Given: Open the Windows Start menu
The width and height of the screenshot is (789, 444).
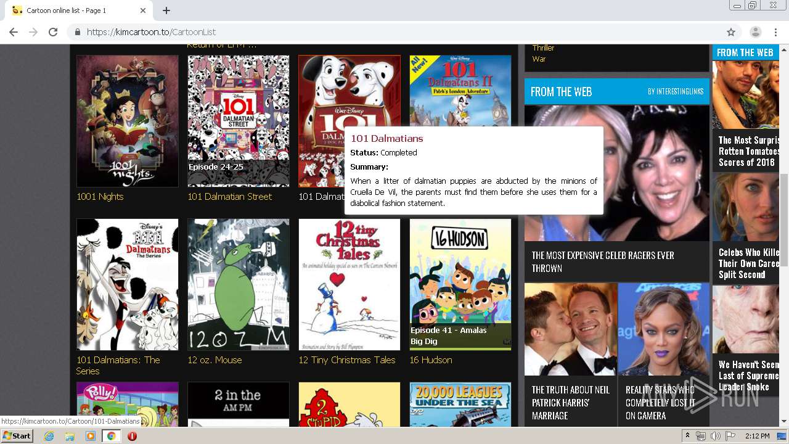Looking at the screenshot, I should (x=17, y=436).
